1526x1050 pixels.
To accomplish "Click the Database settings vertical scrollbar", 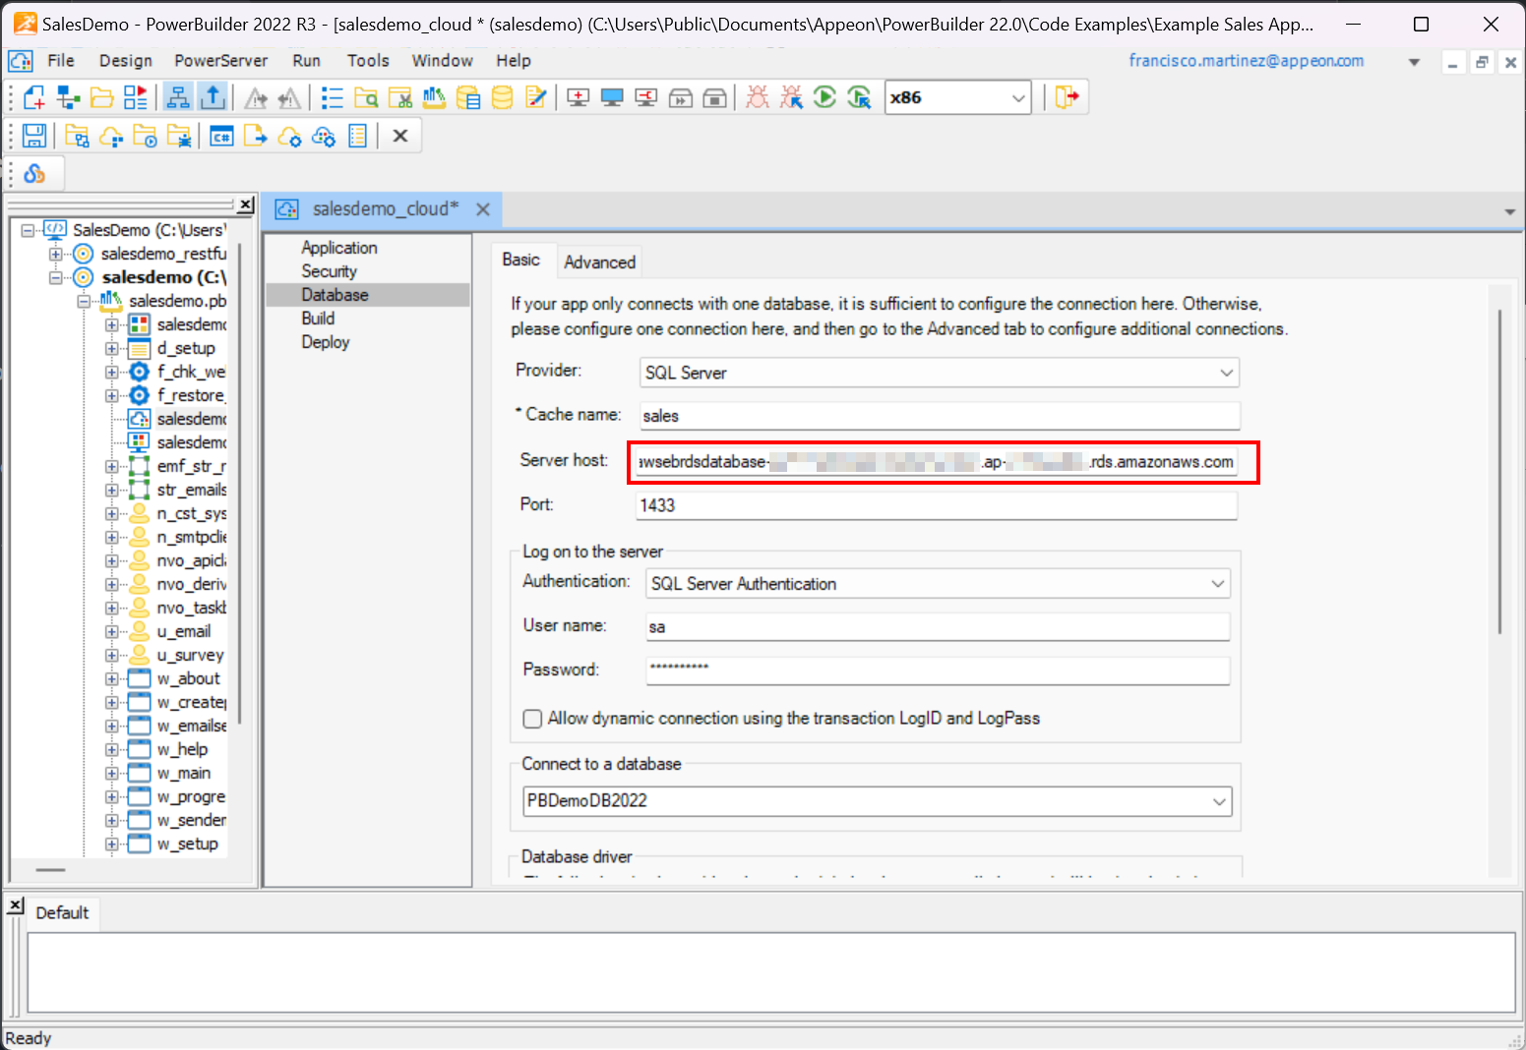I will pos(1499,472).
